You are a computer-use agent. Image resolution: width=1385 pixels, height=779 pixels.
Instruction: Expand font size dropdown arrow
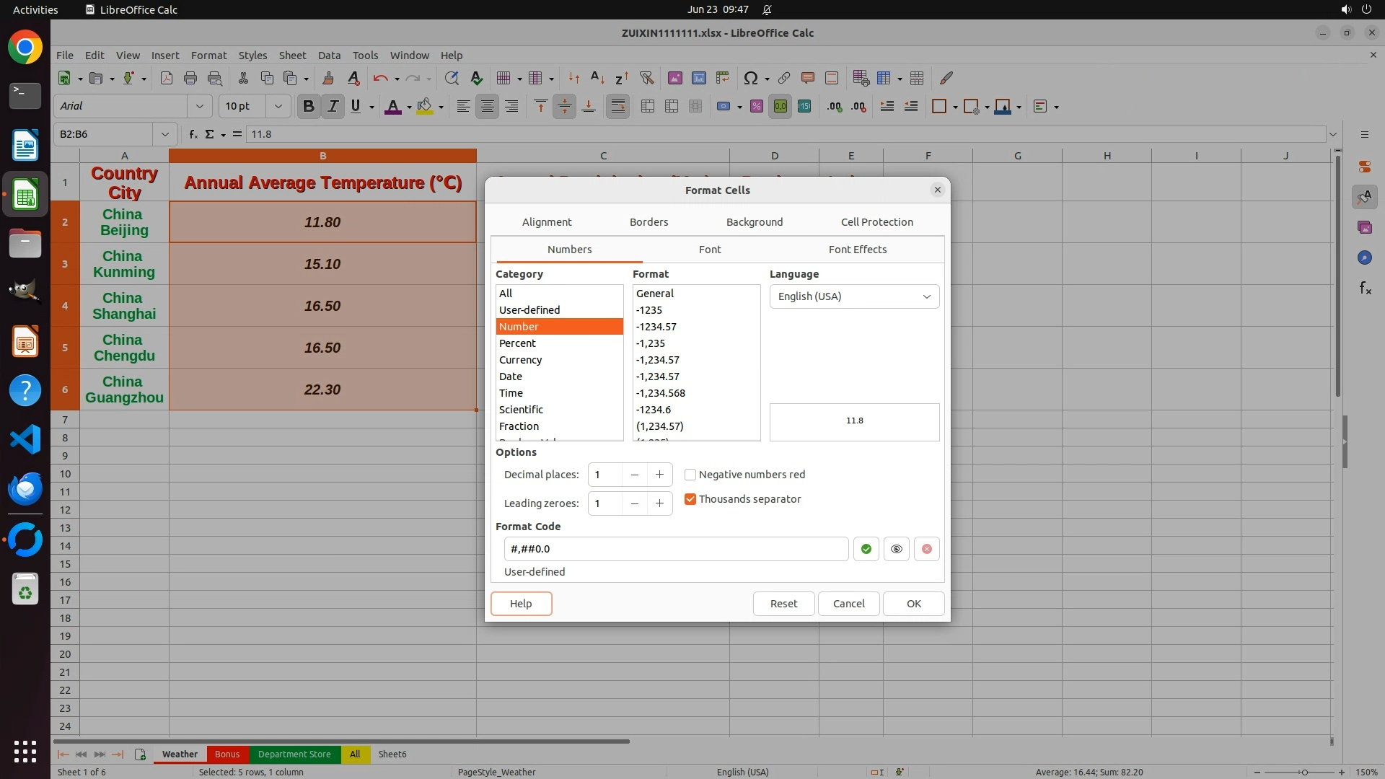278,106
